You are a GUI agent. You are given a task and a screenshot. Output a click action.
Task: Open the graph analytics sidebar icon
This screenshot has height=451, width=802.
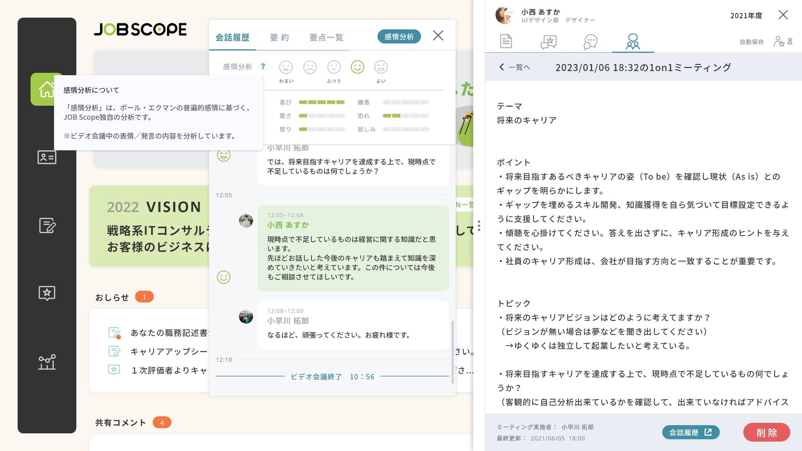47,362
